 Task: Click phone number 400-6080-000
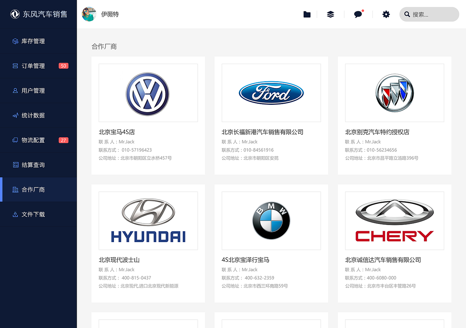(382, 278)
